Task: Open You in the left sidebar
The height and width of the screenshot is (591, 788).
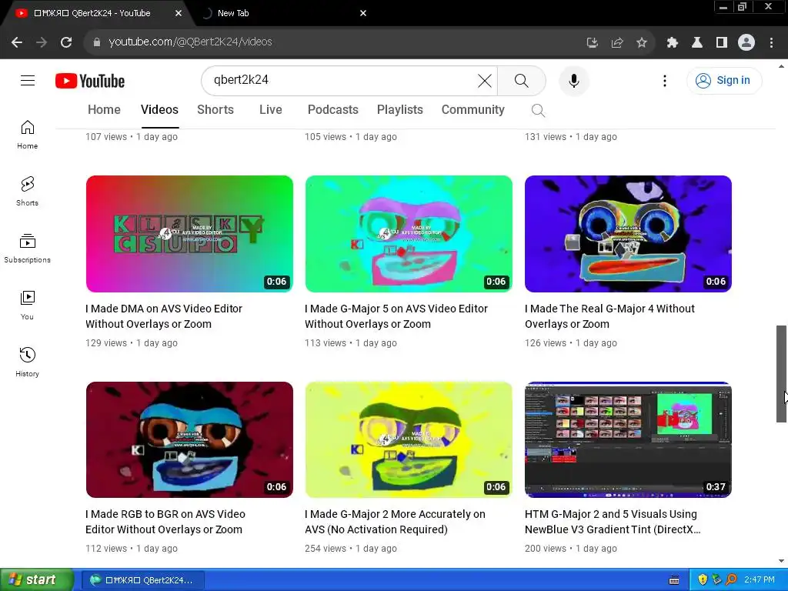Action: pyautogui.click(x=27, y=305)
